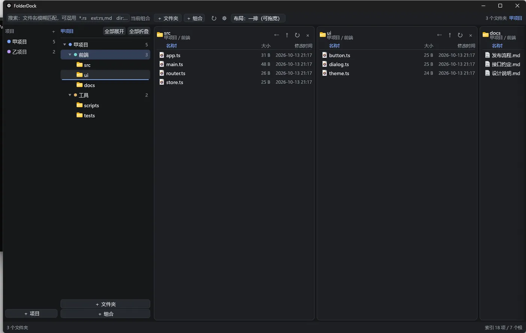Click 全部折叠 to collapse all
526x333 pixels.
click(x=139, y=31)
